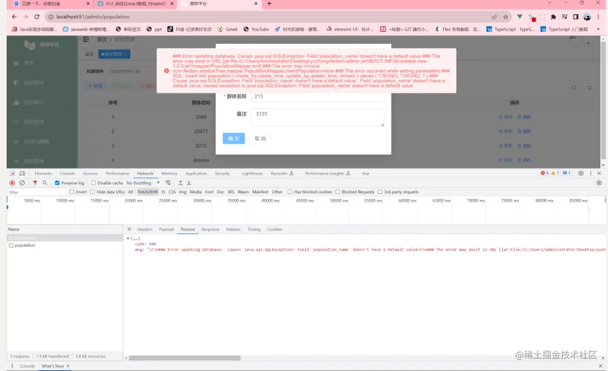Reload the page with the refresh icon
Screen dimensions: 608x371
[x=37, y=17]
